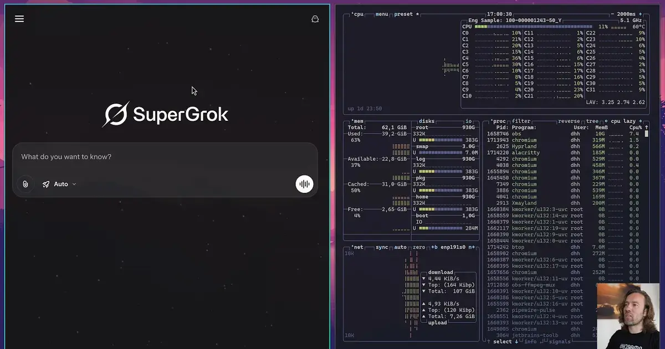665x349 pixels.
Task: Click right arrow after cpu lazy sort
Action: coord(641,121)
